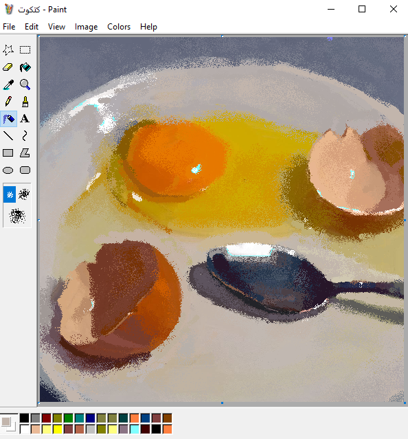Viewport: 408px width, 439px height.
Task: Pick the dark red color swatch
Action: pyautogui.click(x=47, y=418)
